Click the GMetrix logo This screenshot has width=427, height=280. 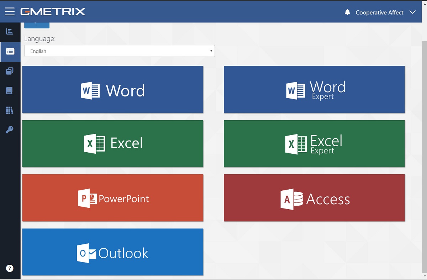[53, 12]
